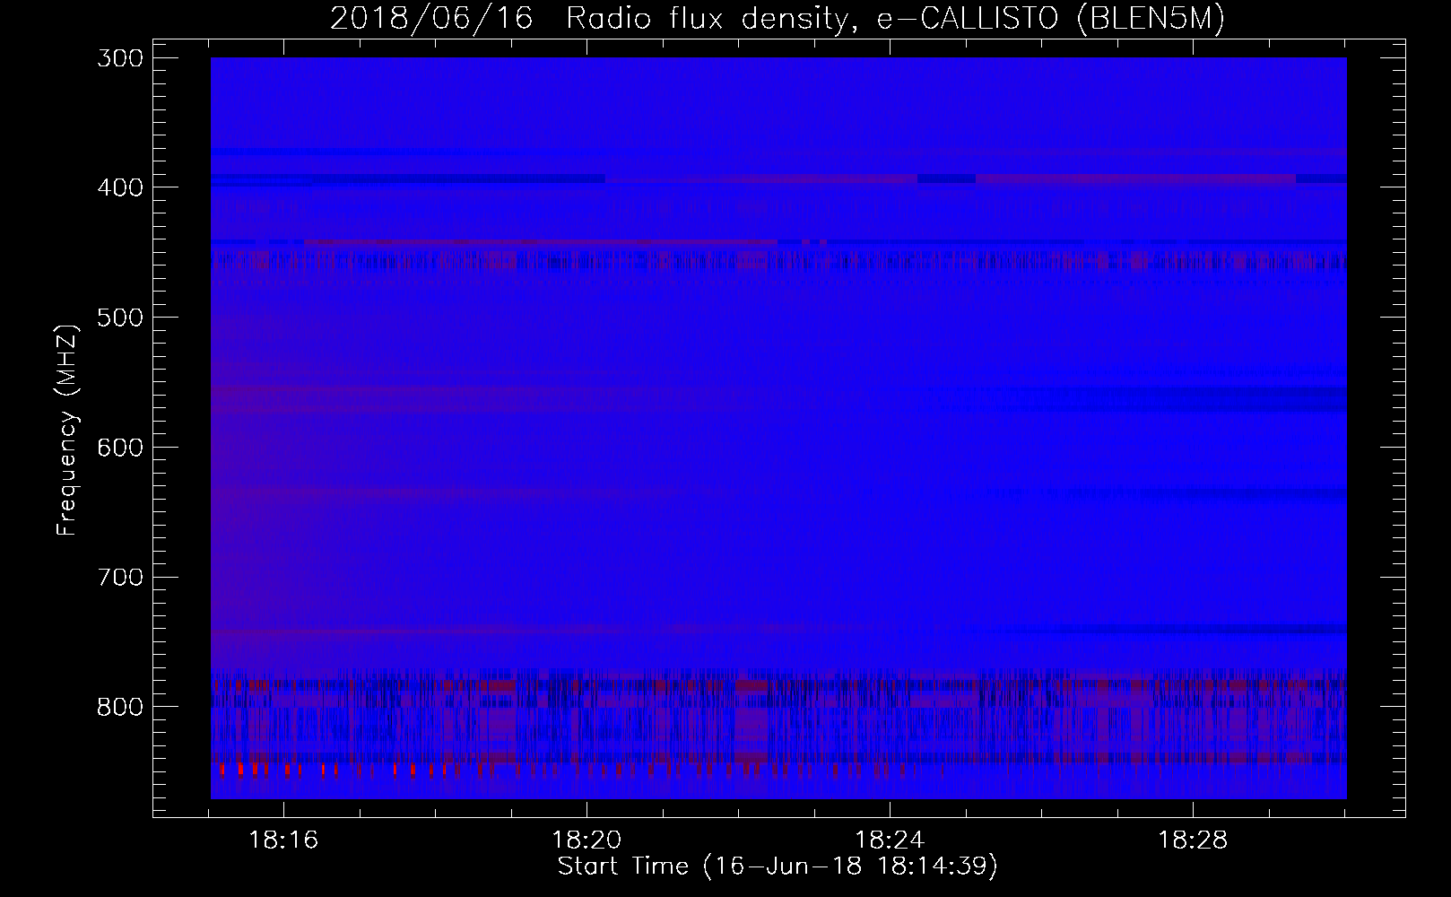
Task: Click the 600 frequency tick label
Action: [x=120, y=448]
